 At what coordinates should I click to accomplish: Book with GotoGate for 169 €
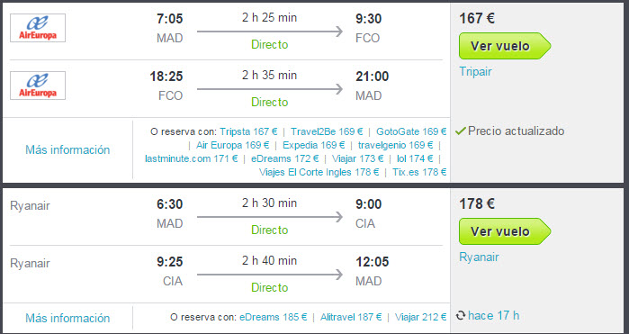(411, 131)
